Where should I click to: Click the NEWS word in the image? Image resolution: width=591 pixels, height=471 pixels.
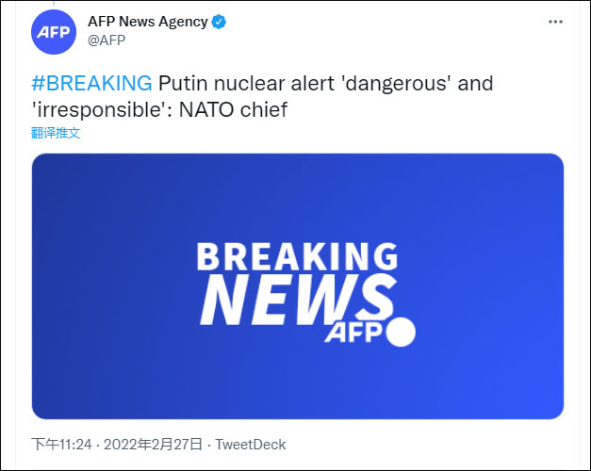tap(292, 301)
